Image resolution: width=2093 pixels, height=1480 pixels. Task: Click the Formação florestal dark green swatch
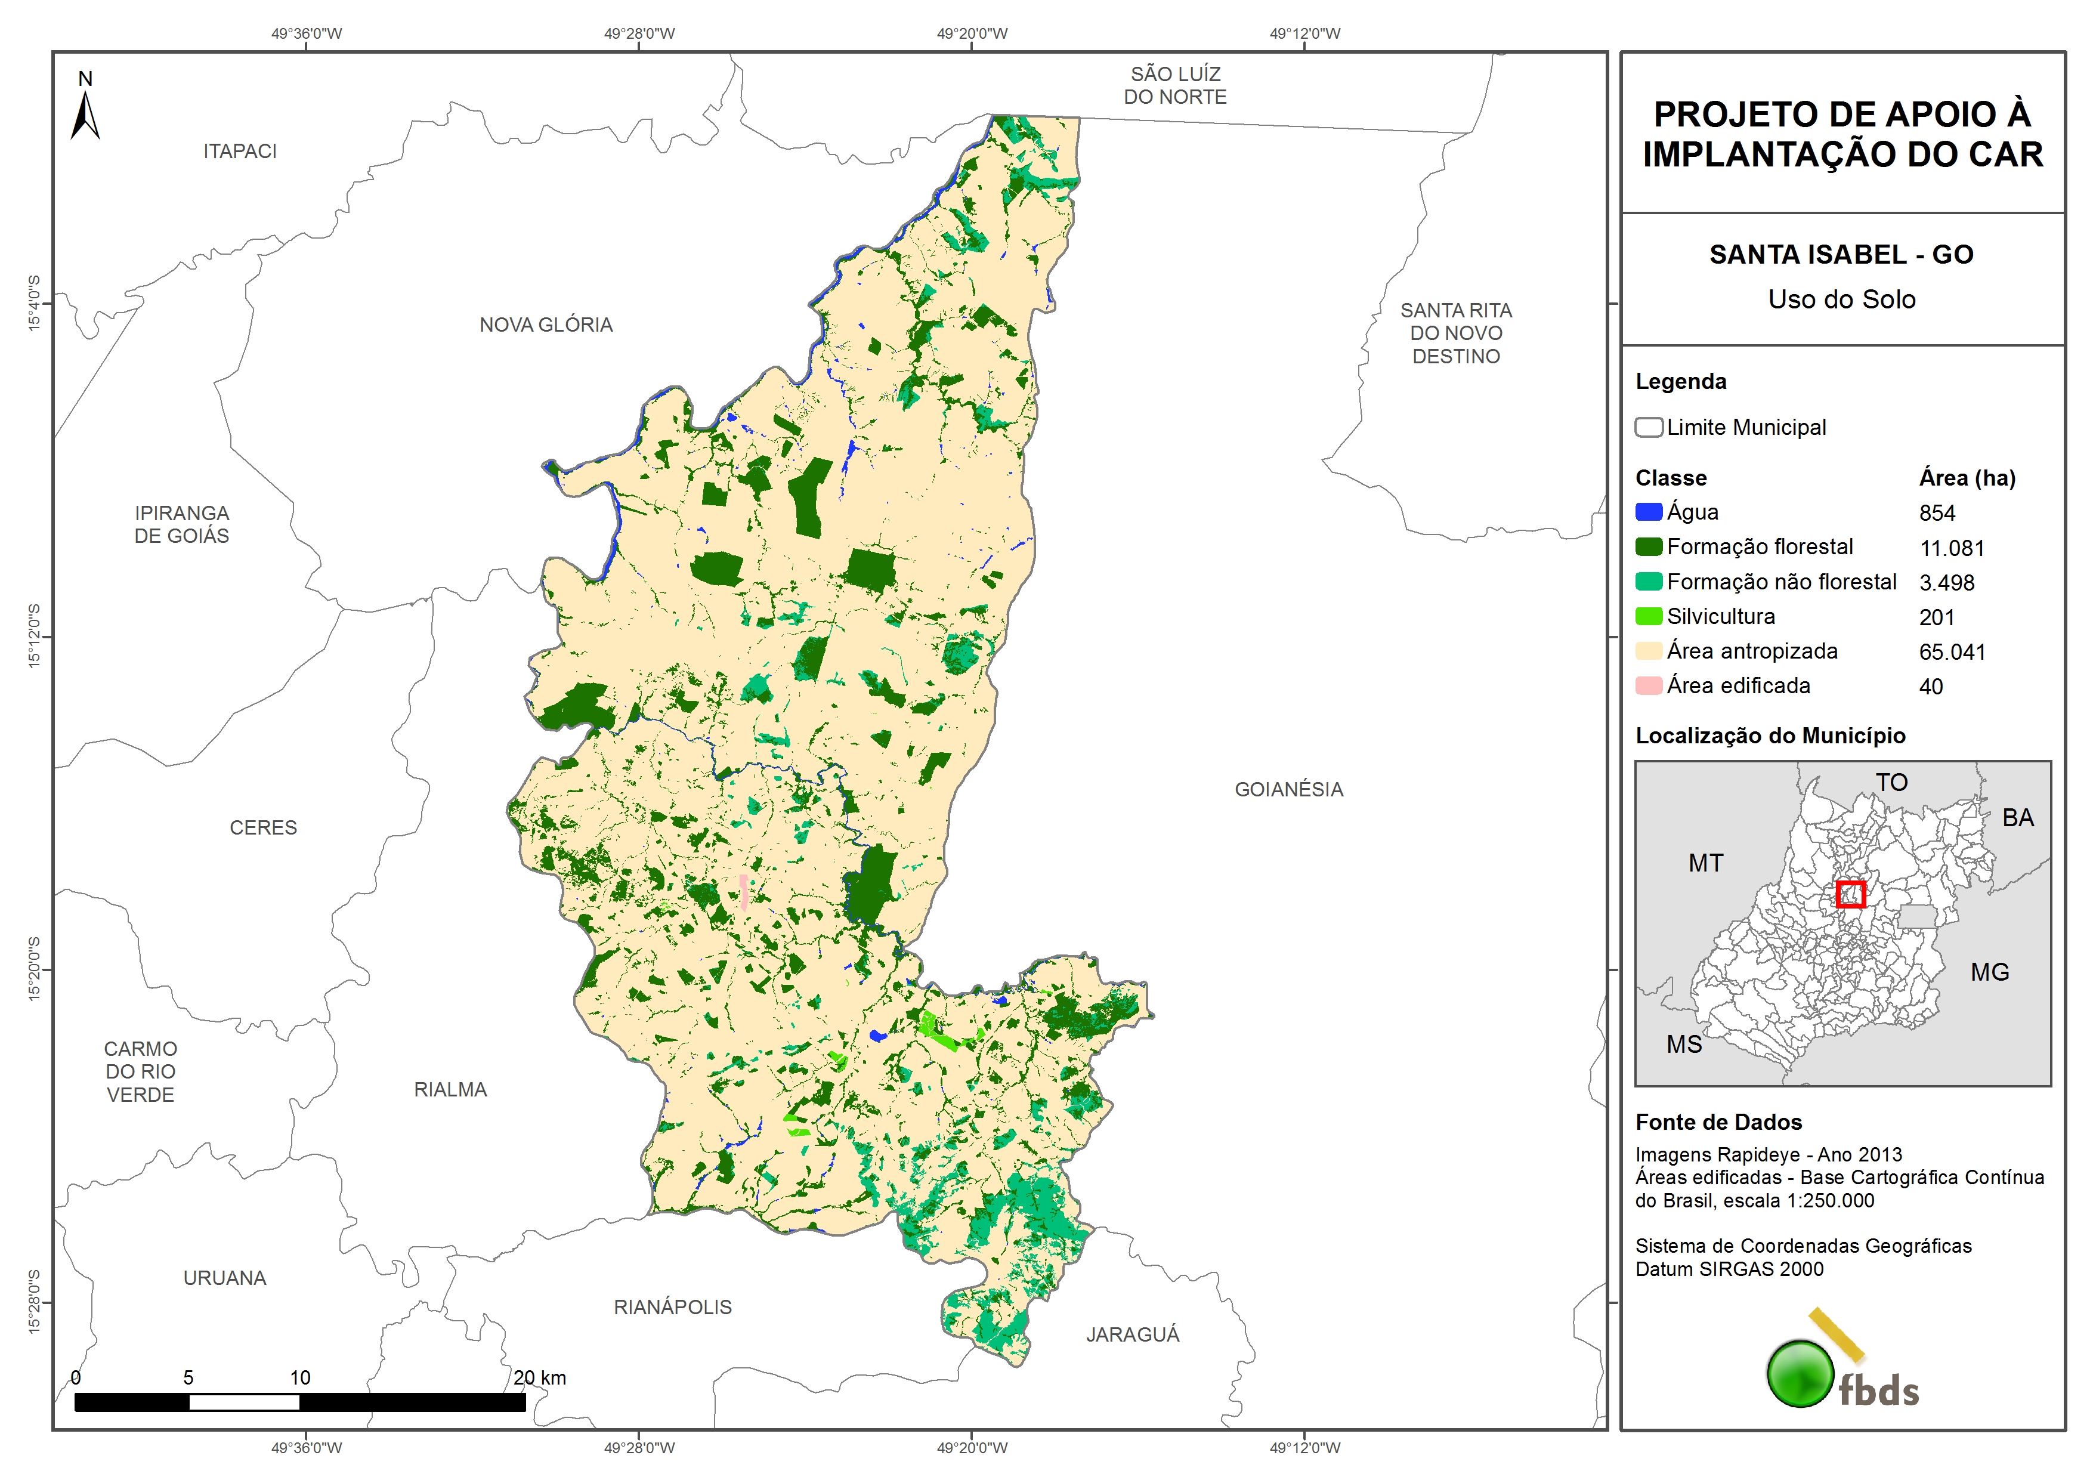coord(1648,546)
